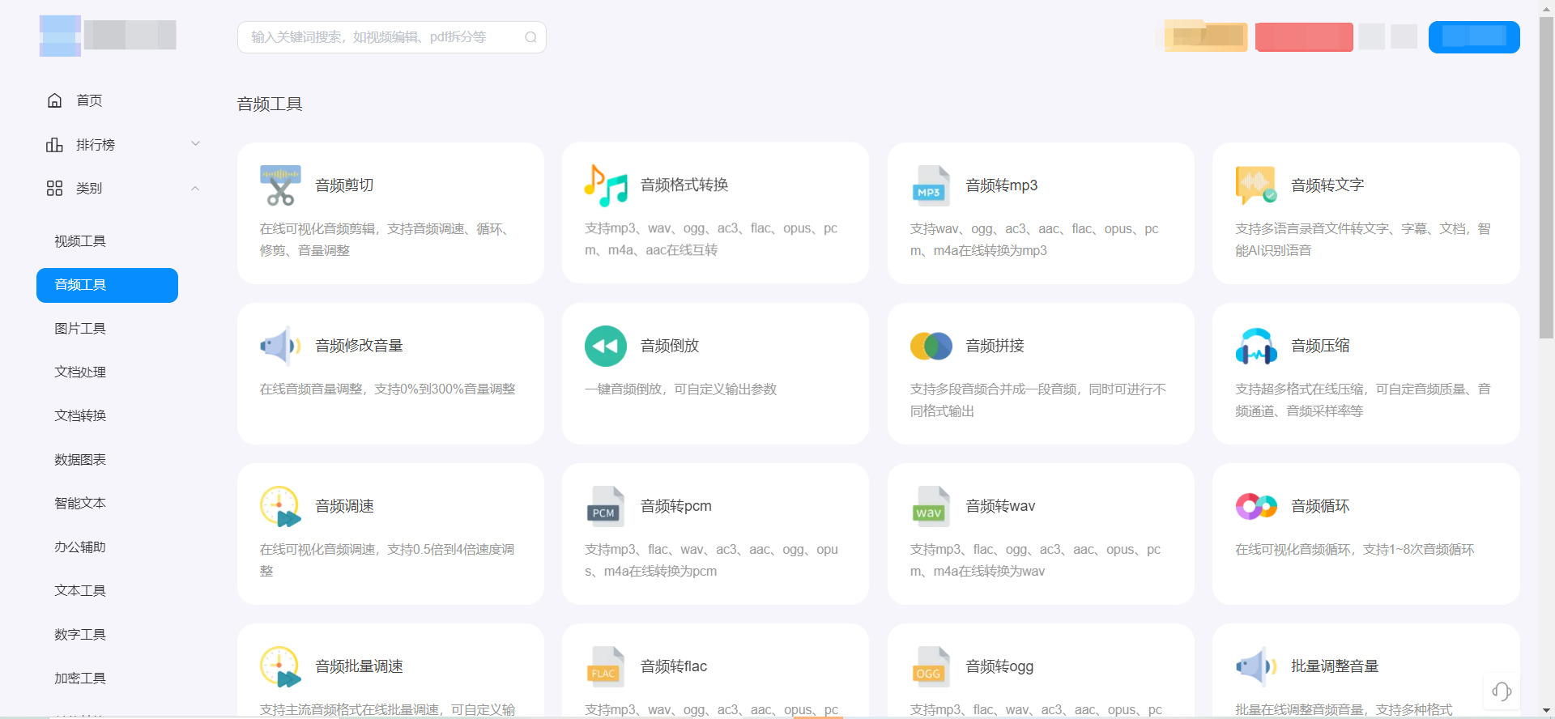Go to 首页 in sidebar
This screenshot has height=719, width=1555.
[89, 100]
